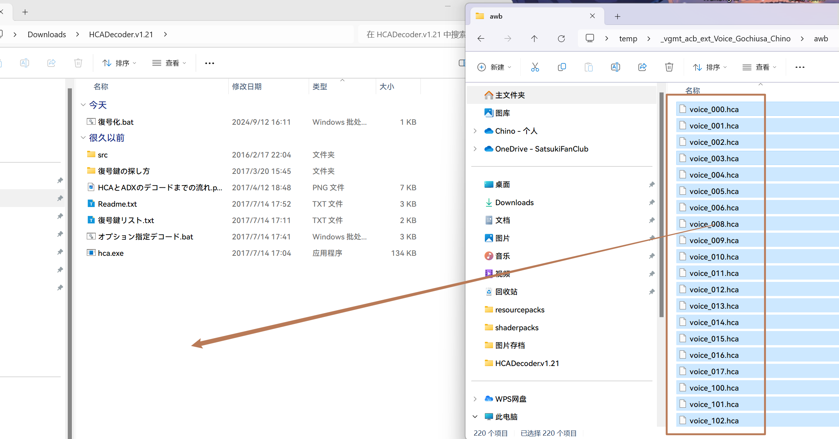
Task: Click the Share icon in awb toolbar
Action: 642,67
